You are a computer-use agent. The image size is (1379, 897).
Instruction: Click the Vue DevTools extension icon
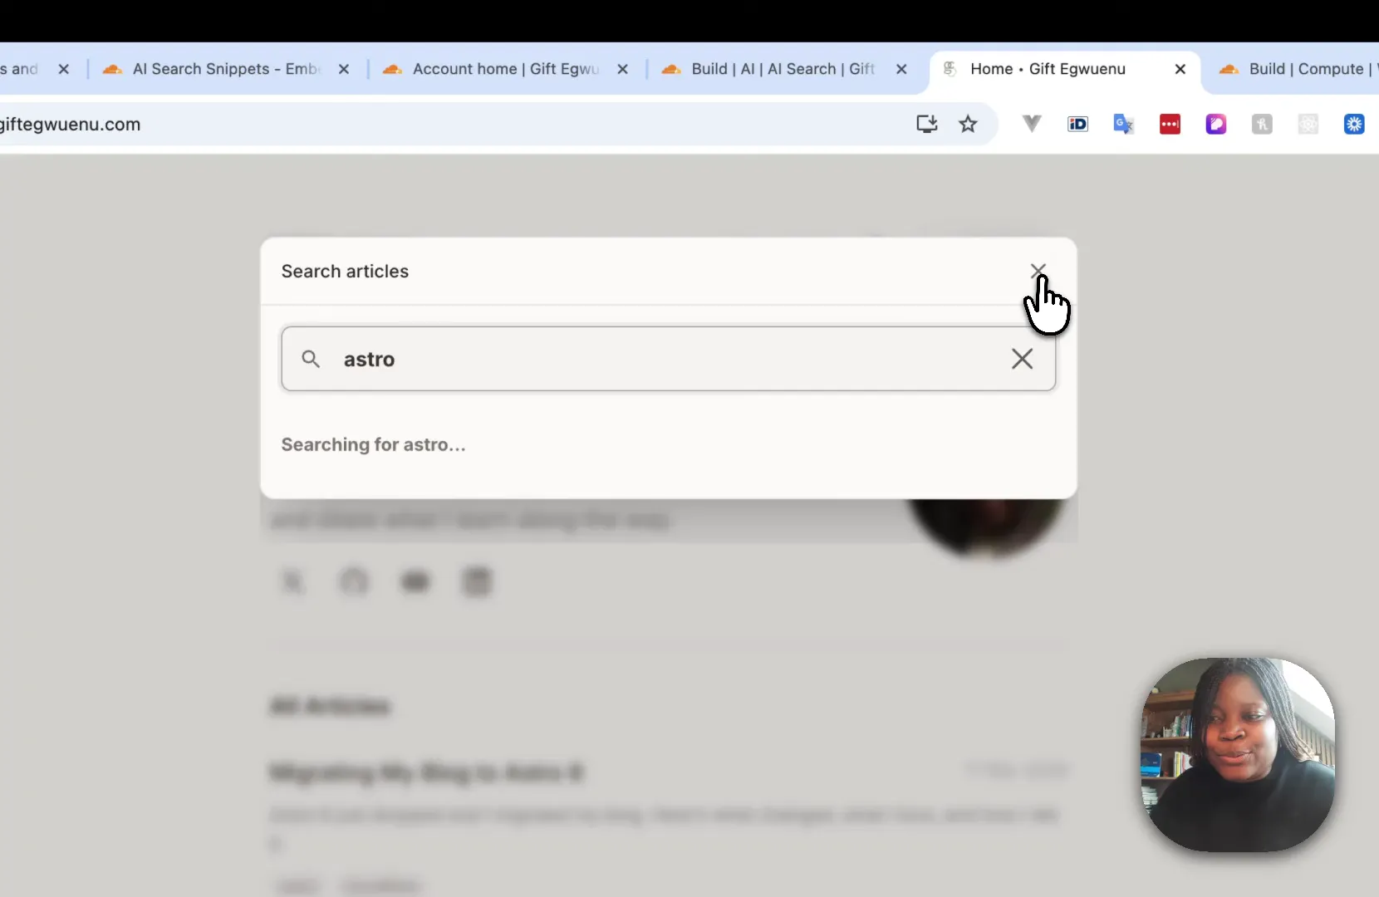[x=1032, y=125]
